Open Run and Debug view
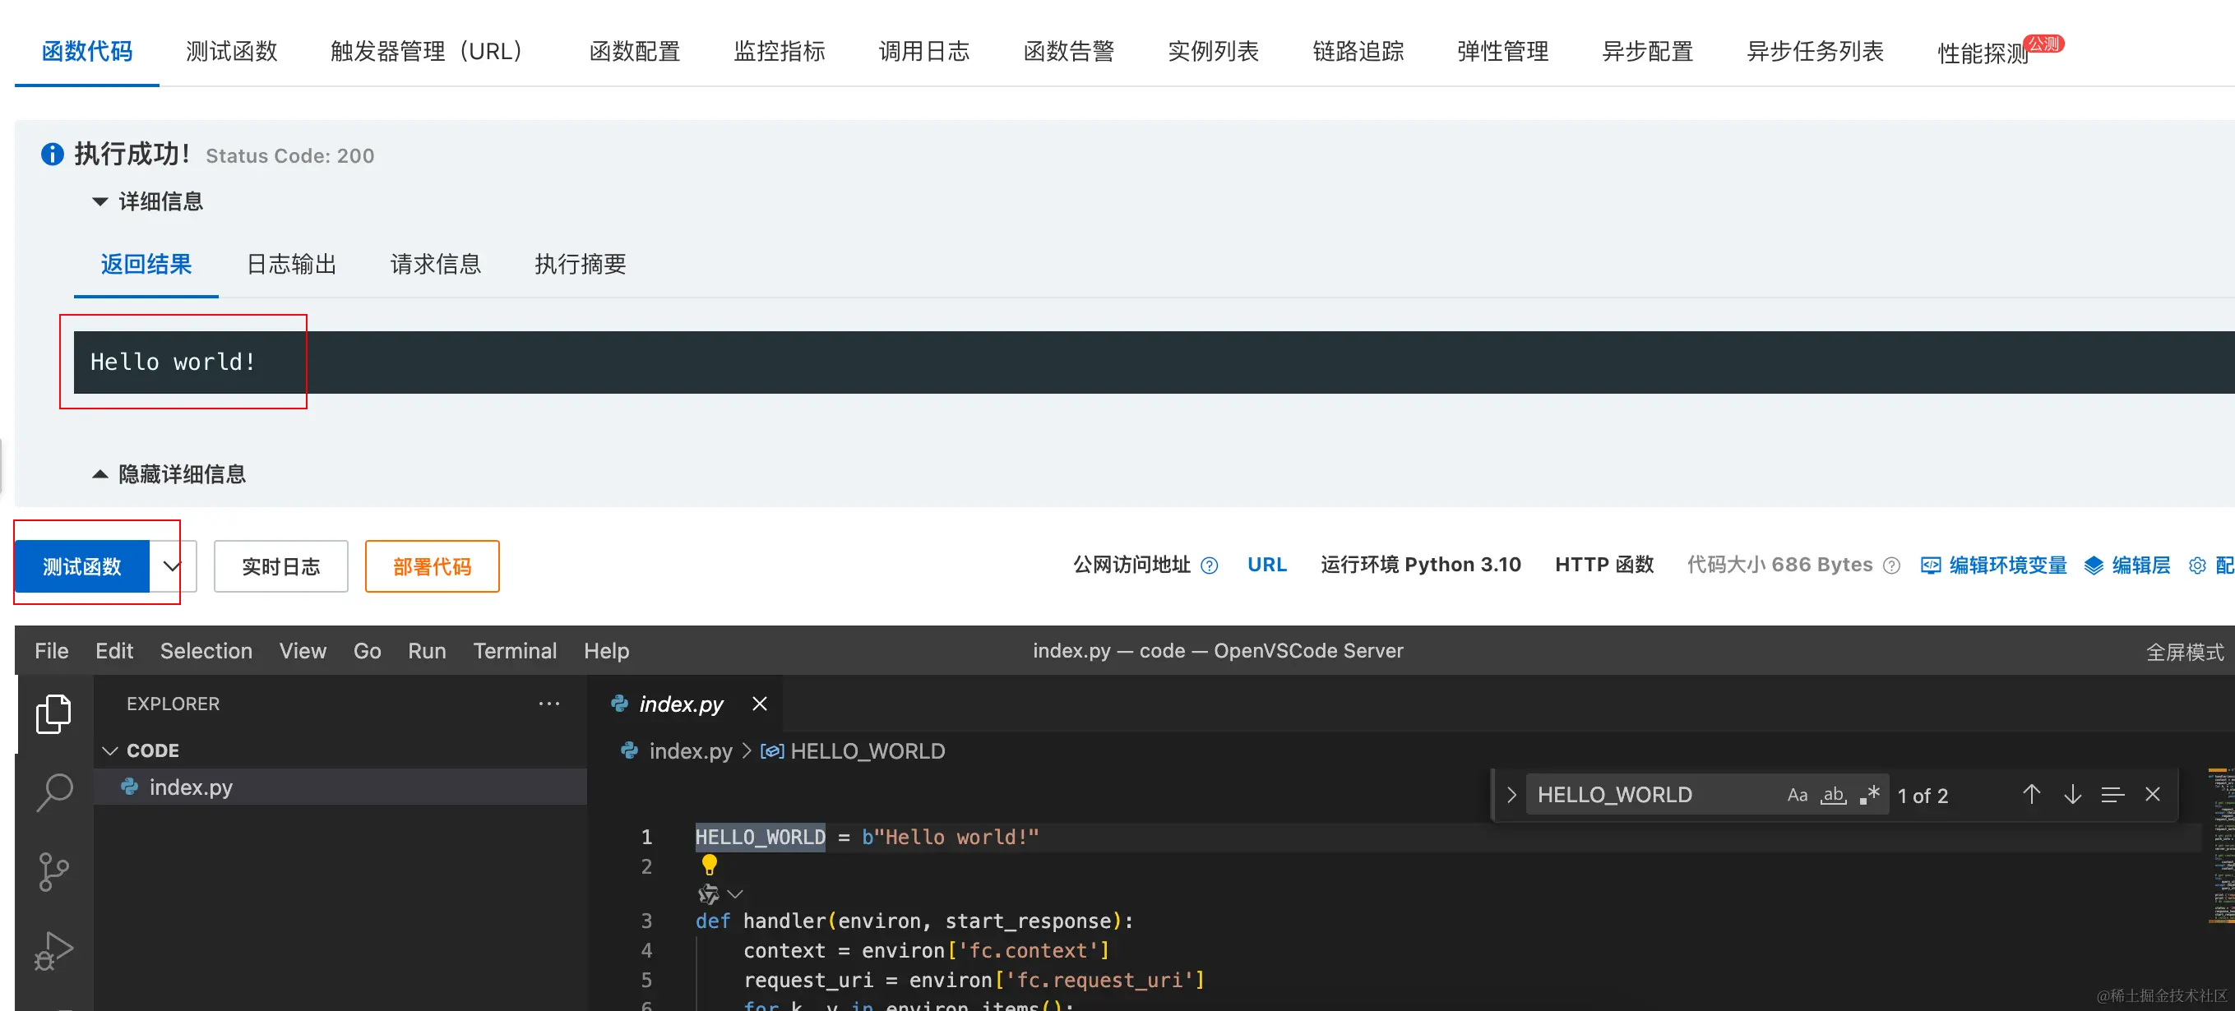Image resolution: width=2235 pixels, height=1011 pixels. coord(53,951)
